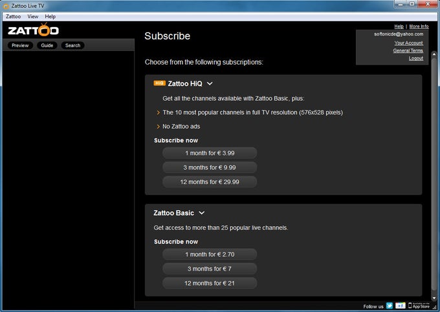Click the window icon in the title bar
This screenshot has height=312, width=440.
(6, 6)
